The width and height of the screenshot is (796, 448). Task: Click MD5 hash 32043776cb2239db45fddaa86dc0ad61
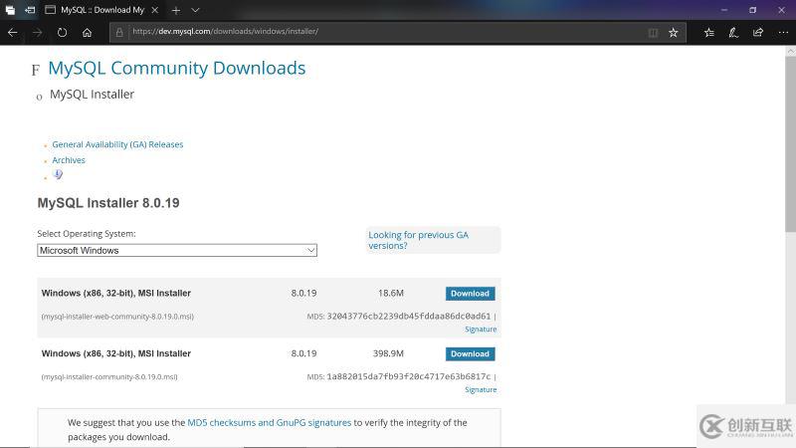[409, 316]
